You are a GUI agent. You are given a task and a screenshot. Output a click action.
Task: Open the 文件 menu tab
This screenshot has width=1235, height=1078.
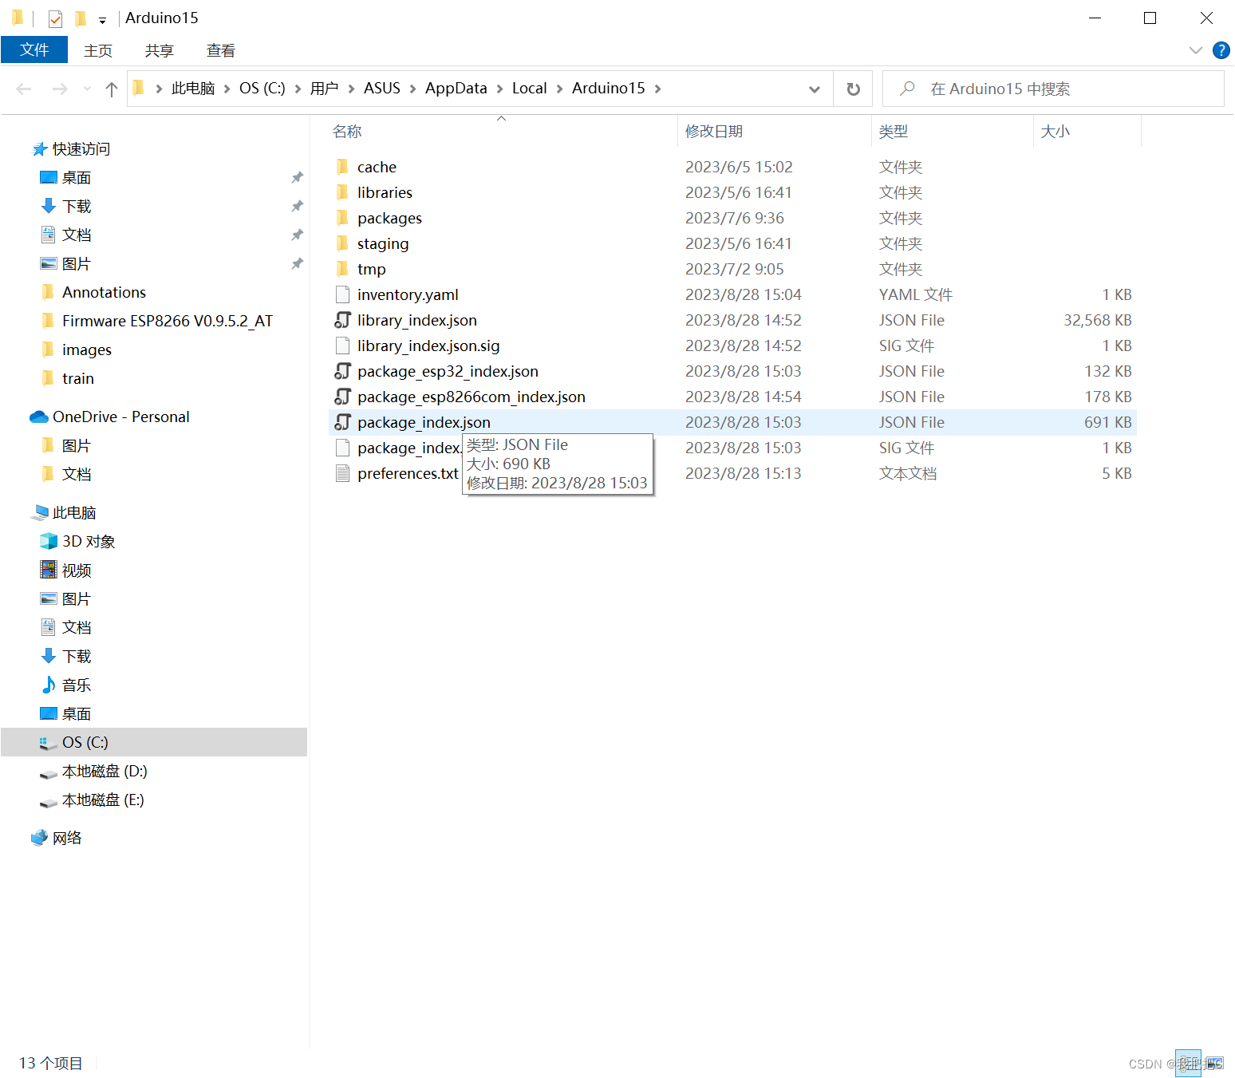click(x=34, y=49)
